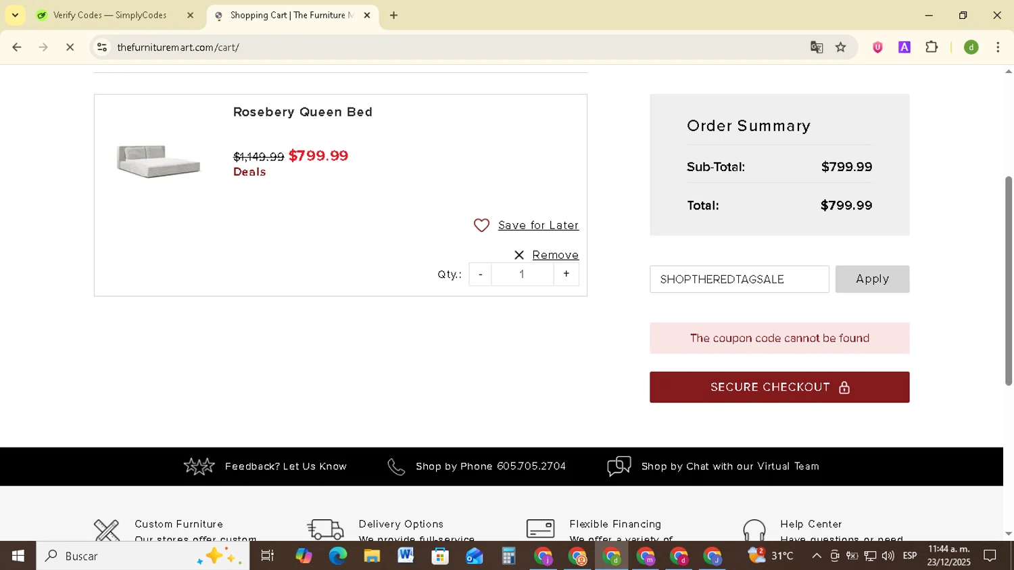Open Outlook from the taskbar
The width and height of the screenshot is (1014, 570).
(474, 556)
